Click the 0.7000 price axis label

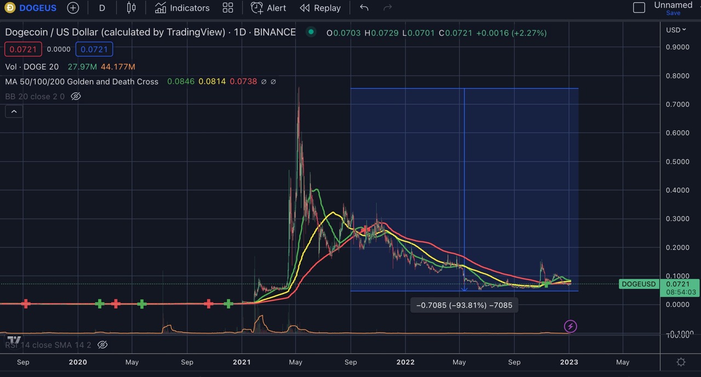677,104
